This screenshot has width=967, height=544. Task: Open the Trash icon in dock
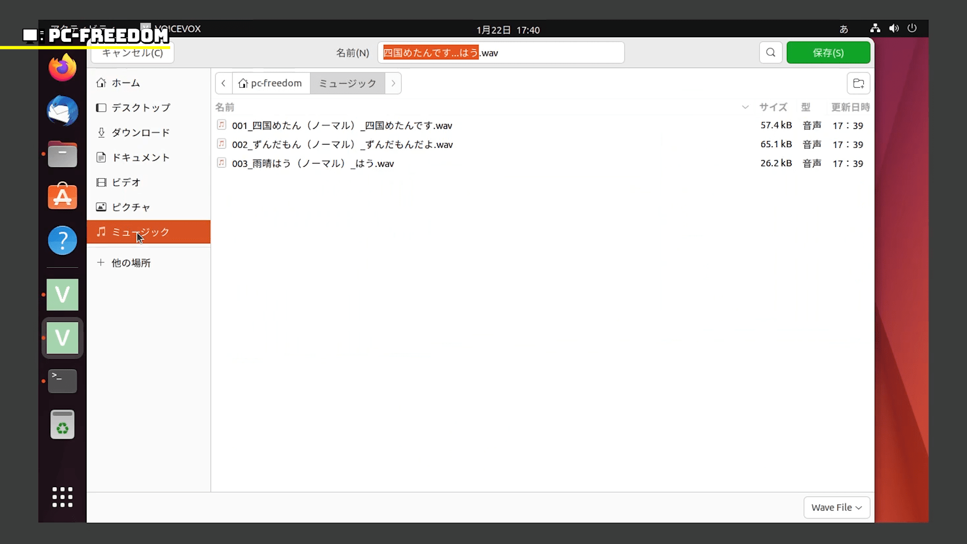pyautogui.click(x=62, y=424)
